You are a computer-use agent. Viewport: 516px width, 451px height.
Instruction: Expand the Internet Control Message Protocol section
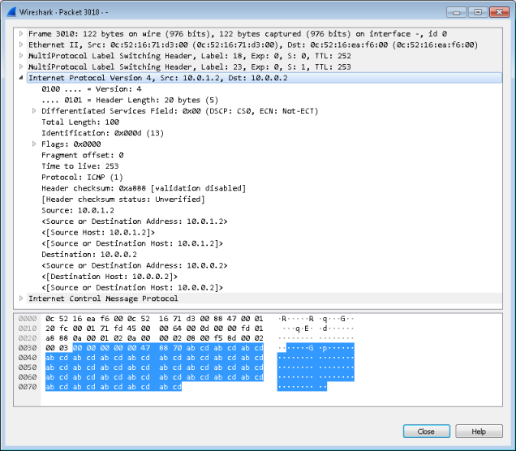(x=21, y=299)
